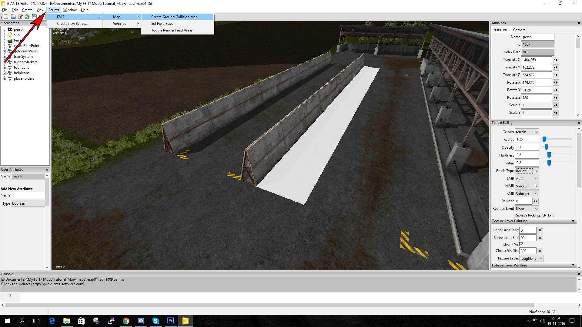
Task: Click the Save floppy disk toolbar icon
Action: [34, 17]
